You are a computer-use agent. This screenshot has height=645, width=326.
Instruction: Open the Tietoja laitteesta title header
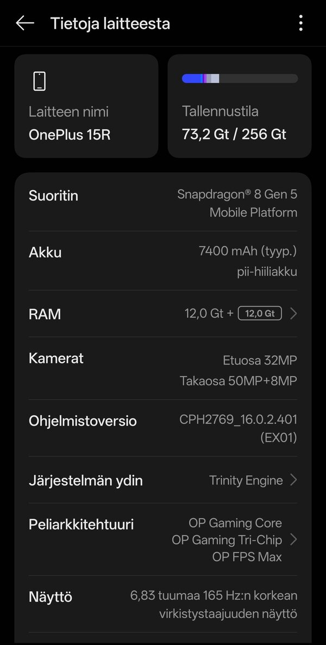pyautogui.click(x=110, y=23)
